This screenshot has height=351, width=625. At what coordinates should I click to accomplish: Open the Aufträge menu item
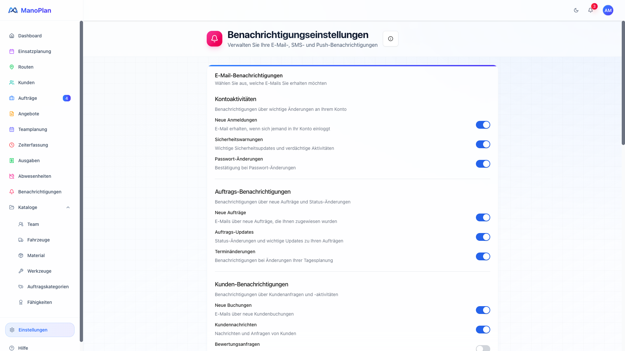pos(28,98)
